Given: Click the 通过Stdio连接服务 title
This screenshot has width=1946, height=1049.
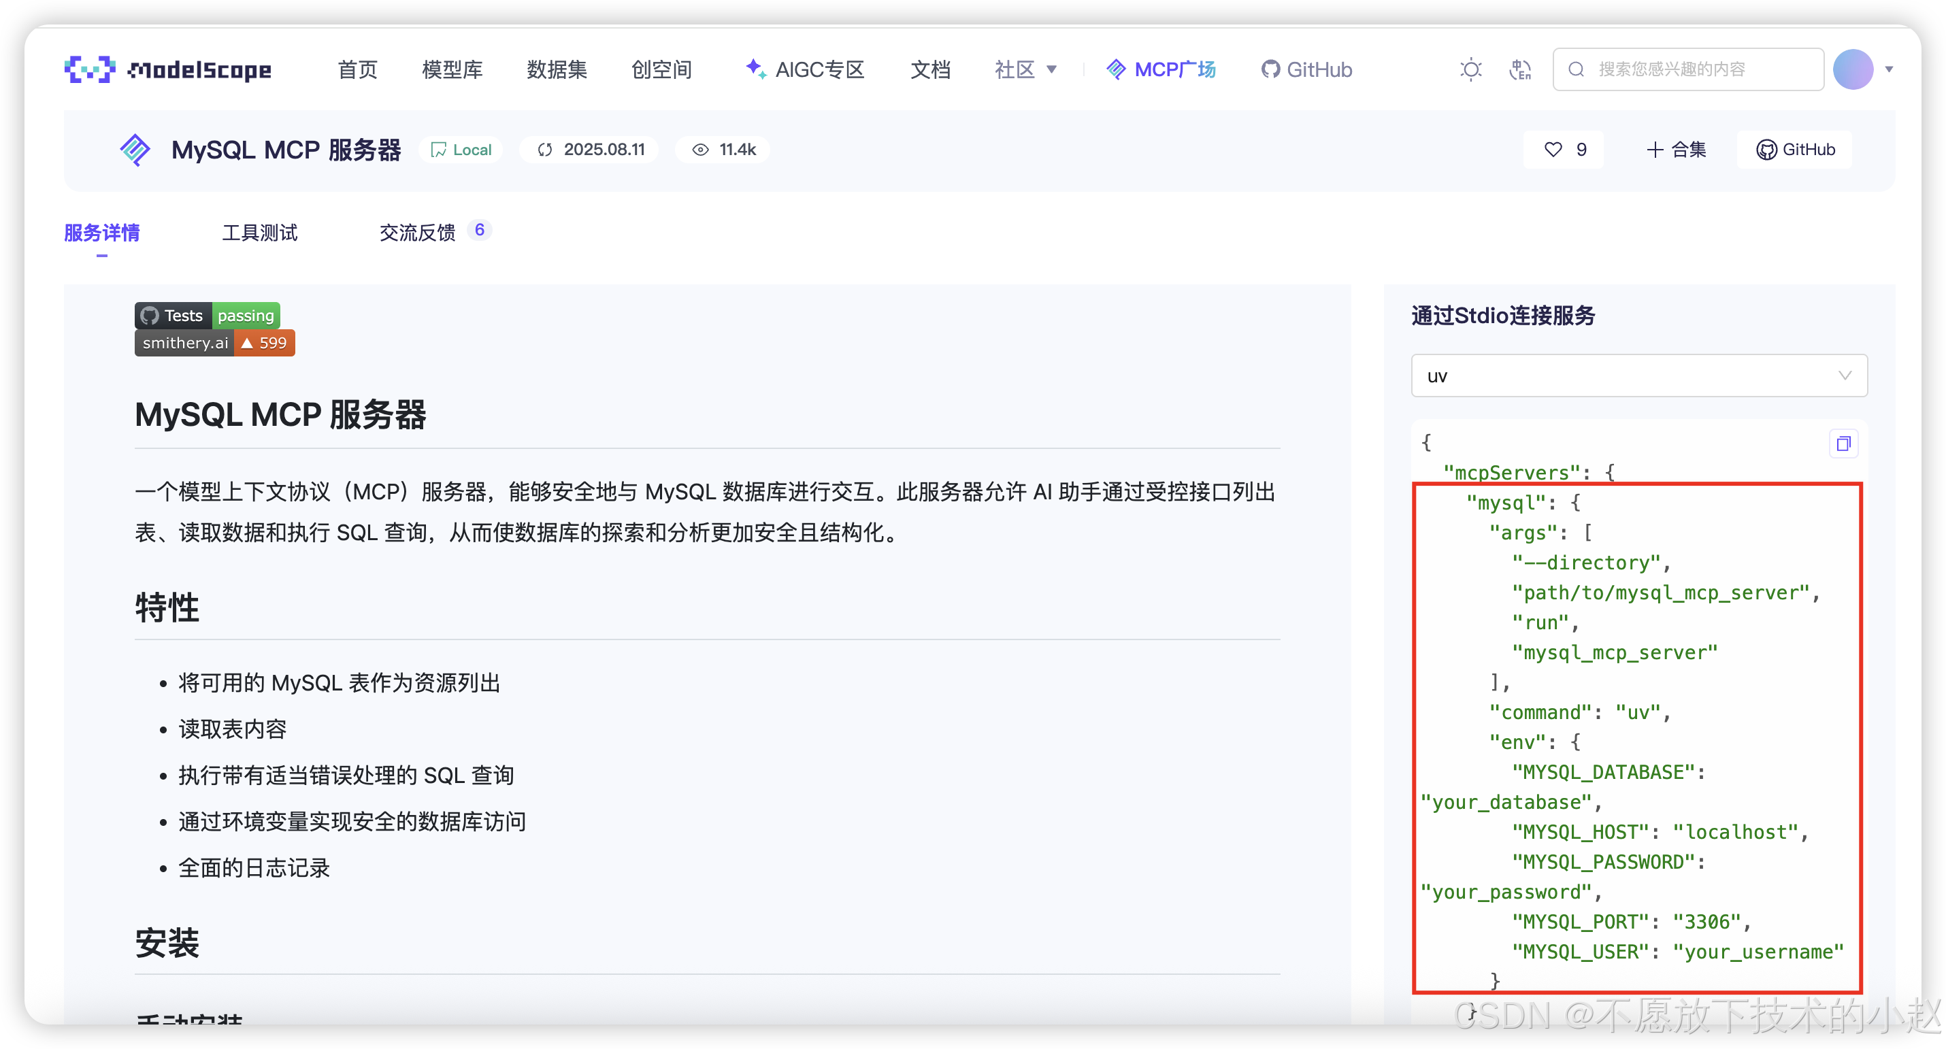Looking at the screenshot, I should [1503, 316].
